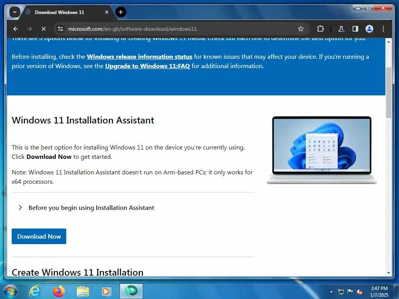Launch Firefox from the taskbar
This screenshot has width=399, height=299.
tap(59, 291)
